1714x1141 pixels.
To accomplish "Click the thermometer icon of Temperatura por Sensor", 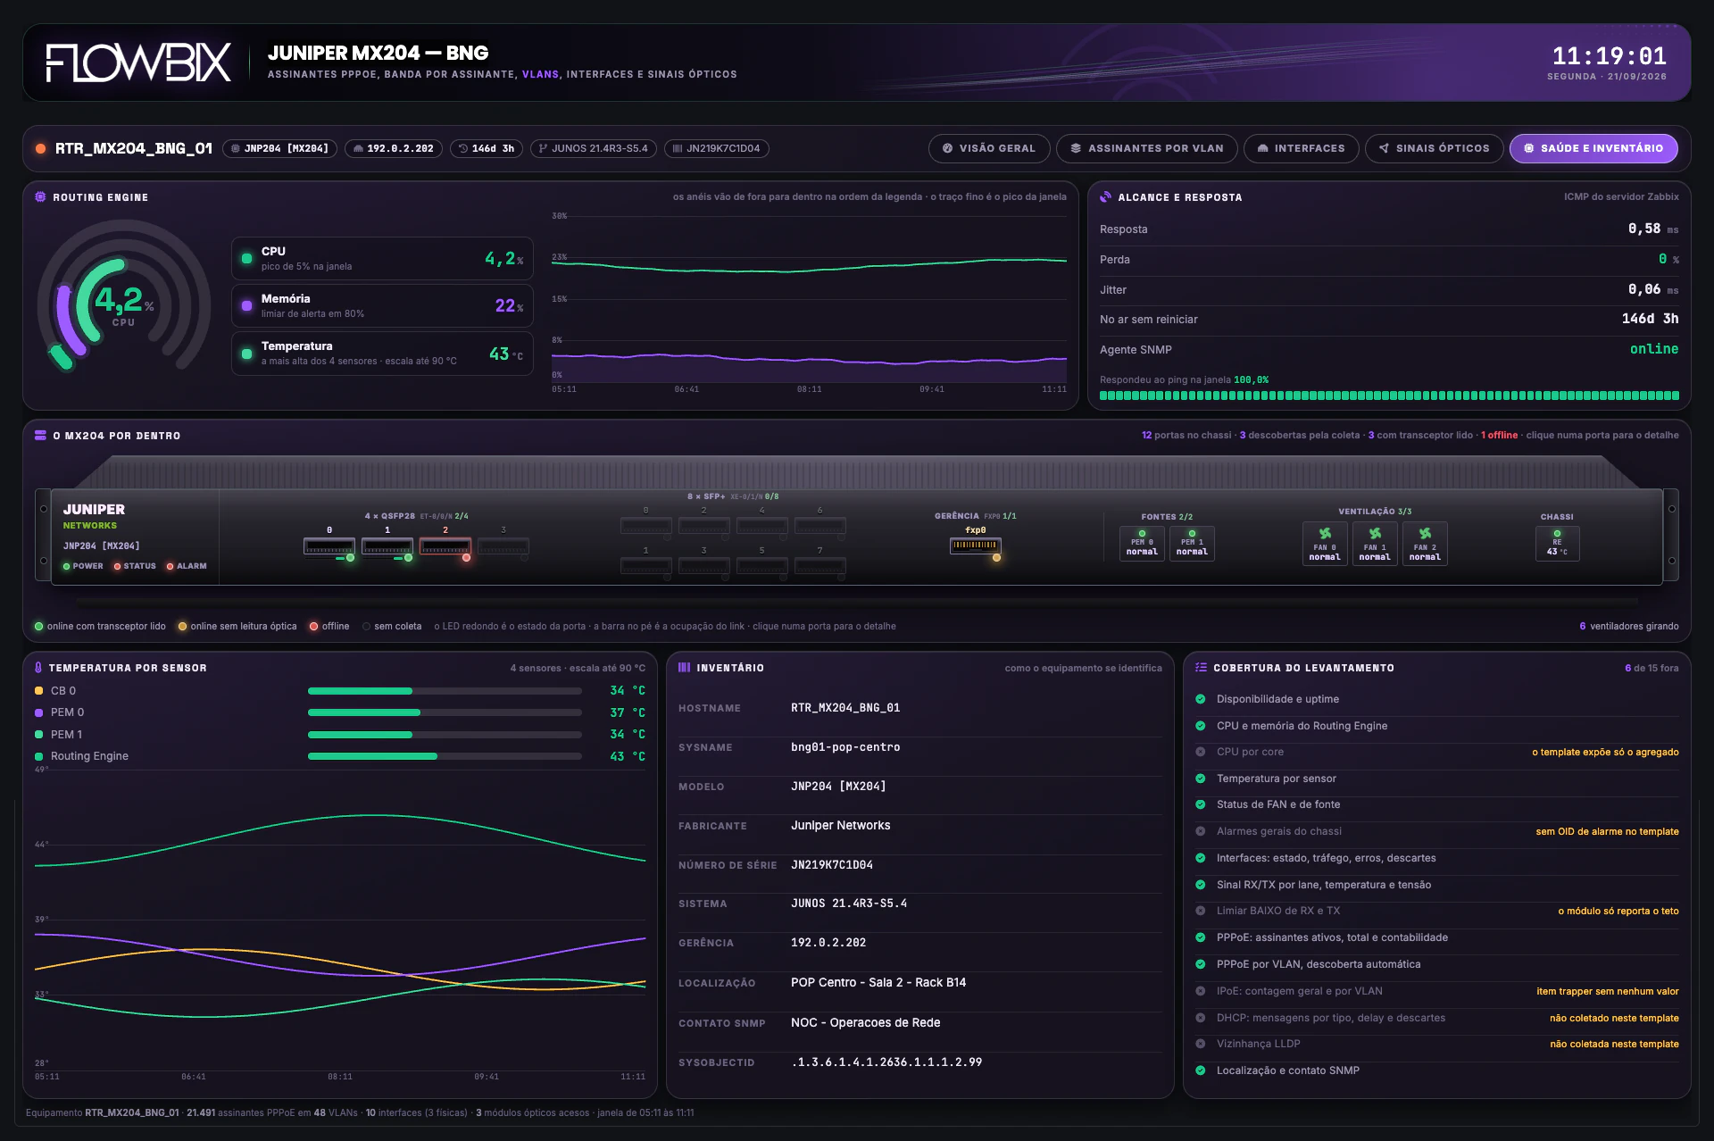I will (38, 667).
